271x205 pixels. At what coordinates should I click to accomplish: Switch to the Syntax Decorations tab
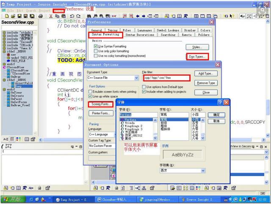pyautogui.click(x=140, y=35)
